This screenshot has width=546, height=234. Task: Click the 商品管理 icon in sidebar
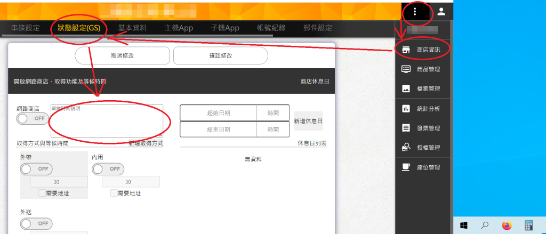point(406,69)
